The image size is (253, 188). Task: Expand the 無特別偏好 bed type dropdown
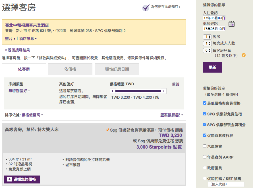coord(19,91)
